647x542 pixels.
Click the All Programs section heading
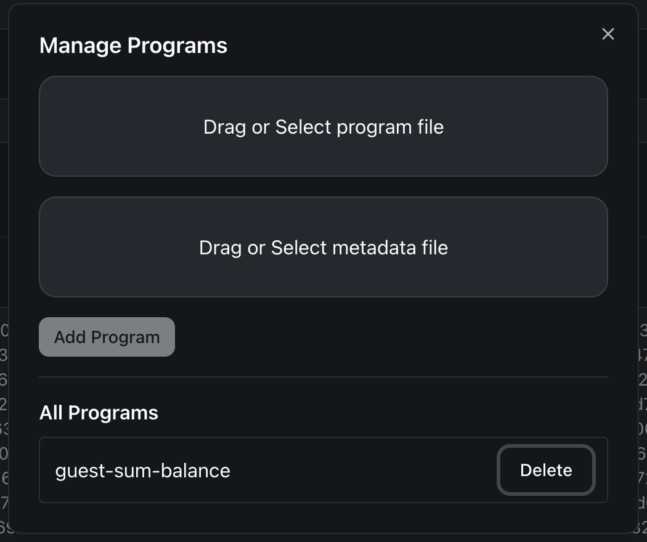click(99, 413)
